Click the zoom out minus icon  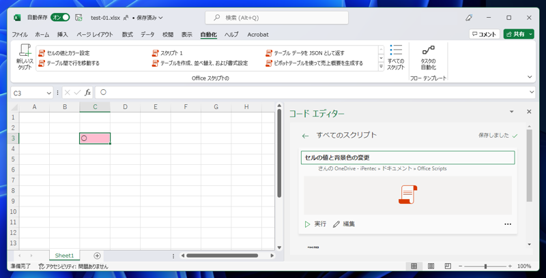(x=460, y=266)
